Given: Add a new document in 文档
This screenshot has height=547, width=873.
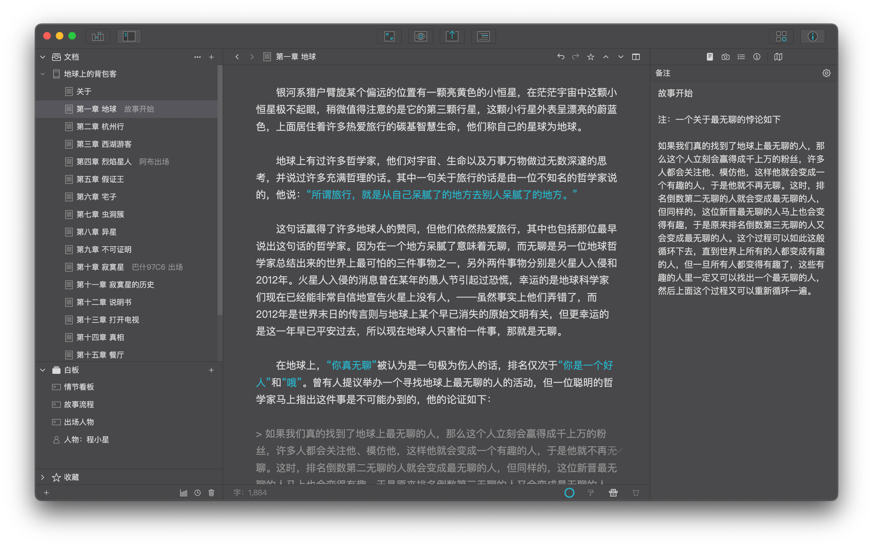Looking at the screenshot, I should (211, 57).
